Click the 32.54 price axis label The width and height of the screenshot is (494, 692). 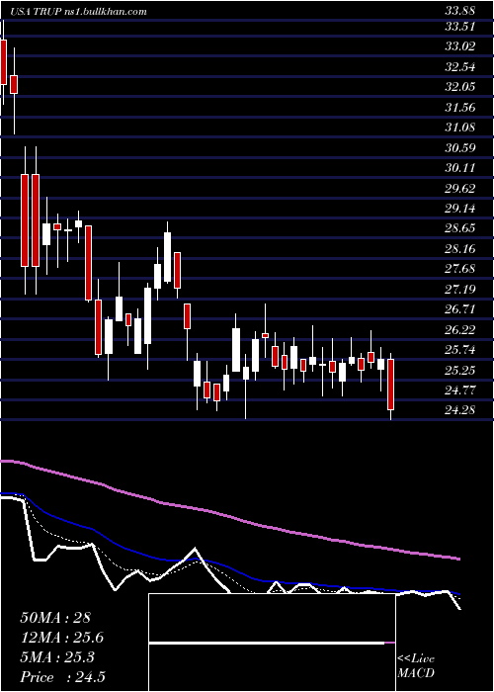[459, 67]
